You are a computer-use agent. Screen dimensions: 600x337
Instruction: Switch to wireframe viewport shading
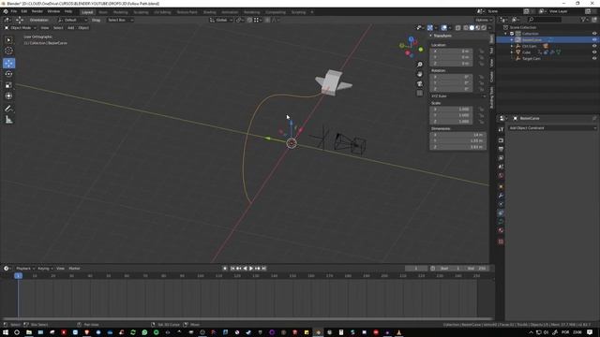tap(466, 27)
